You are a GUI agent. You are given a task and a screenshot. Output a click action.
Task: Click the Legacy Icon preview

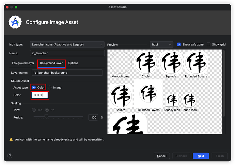pyautogui.click(x=172, y=100)
